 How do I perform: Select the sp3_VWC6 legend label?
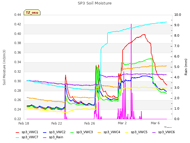166,132
